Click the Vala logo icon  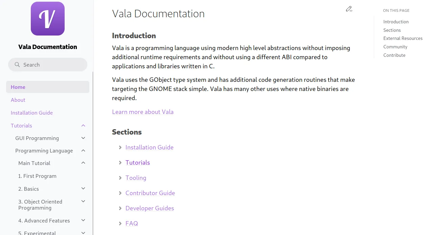(48, 19)
